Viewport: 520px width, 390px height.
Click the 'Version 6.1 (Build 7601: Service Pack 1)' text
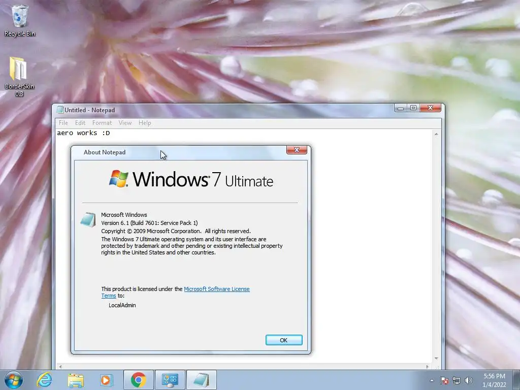pyautogui.click(x=149, y=223)
